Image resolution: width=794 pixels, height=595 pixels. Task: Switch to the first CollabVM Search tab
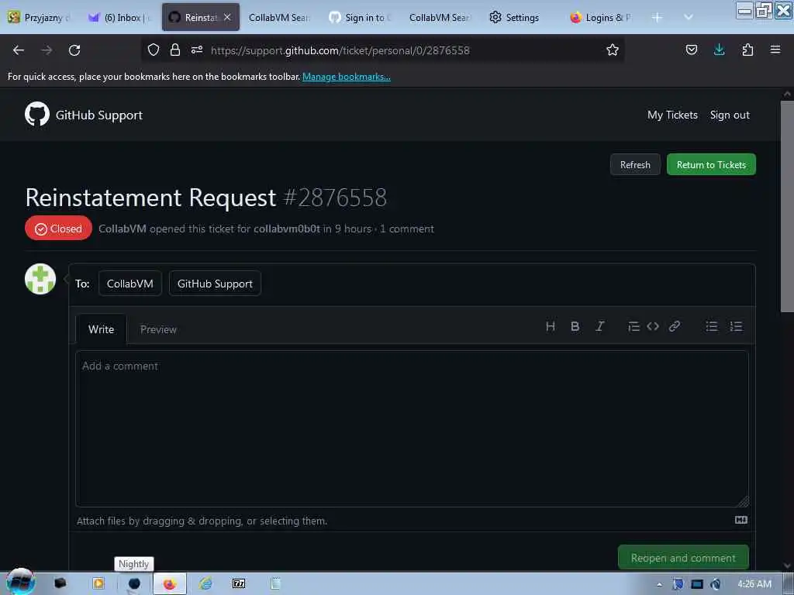tap(279, 17)
